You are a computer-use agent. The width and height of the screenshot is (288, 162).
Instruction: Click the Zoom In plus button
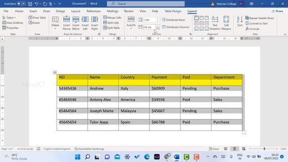coord(277,149)
